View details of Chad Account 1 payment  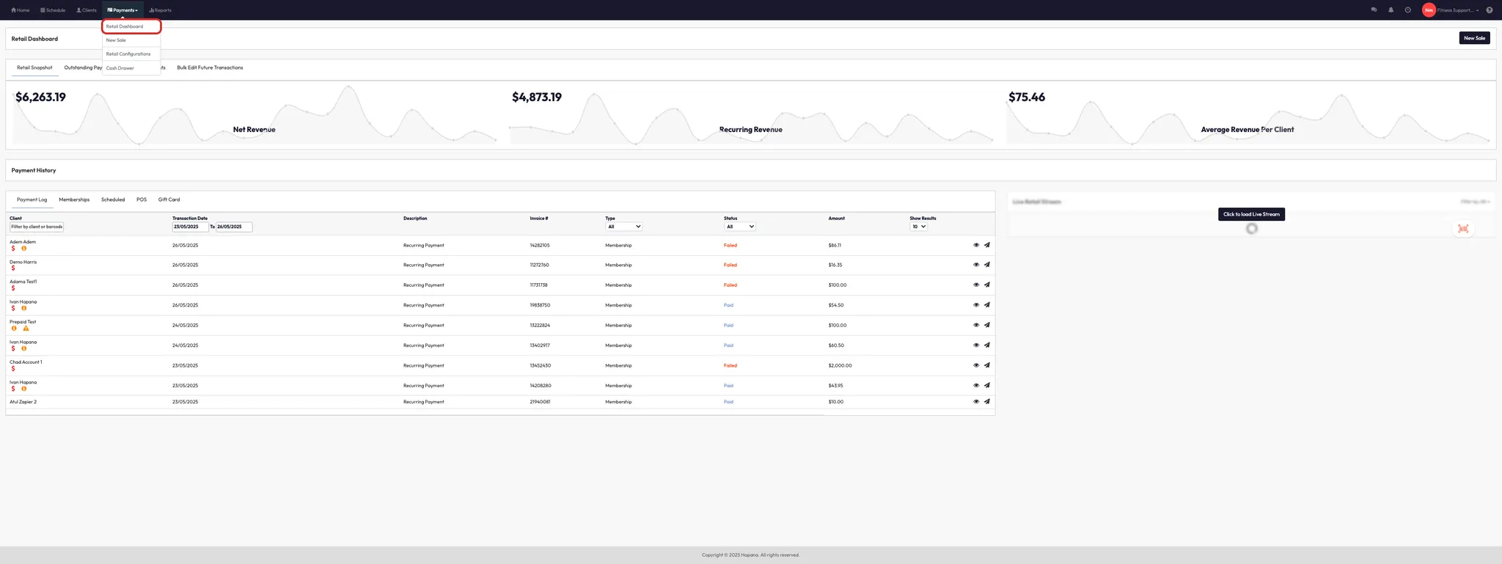point(975,365)
